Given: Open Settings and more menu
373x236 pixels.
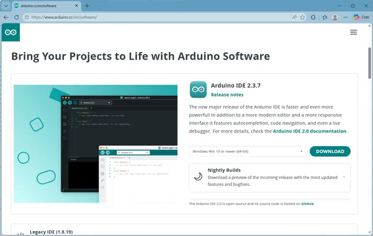Looking at the screenshot, I should click(x=345, y=17).
